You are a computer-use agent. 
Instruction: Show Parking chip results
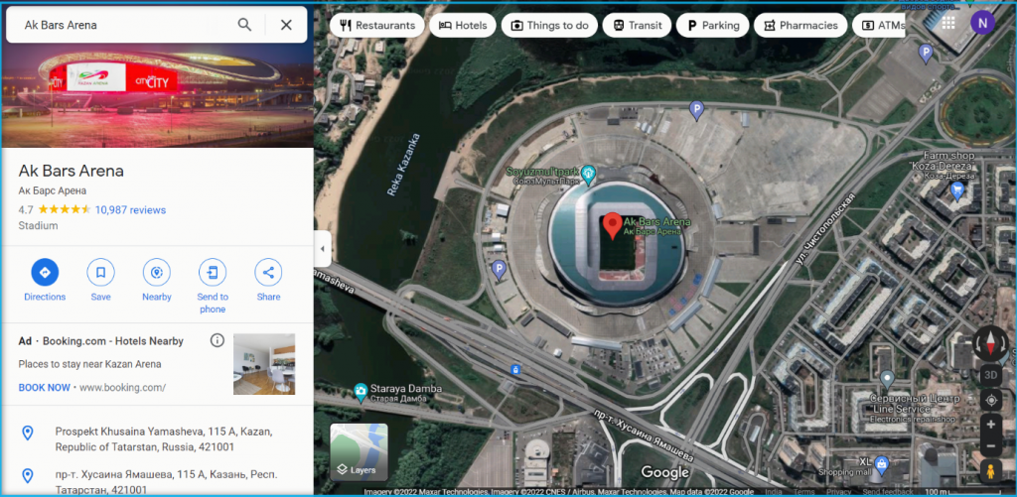712,25
